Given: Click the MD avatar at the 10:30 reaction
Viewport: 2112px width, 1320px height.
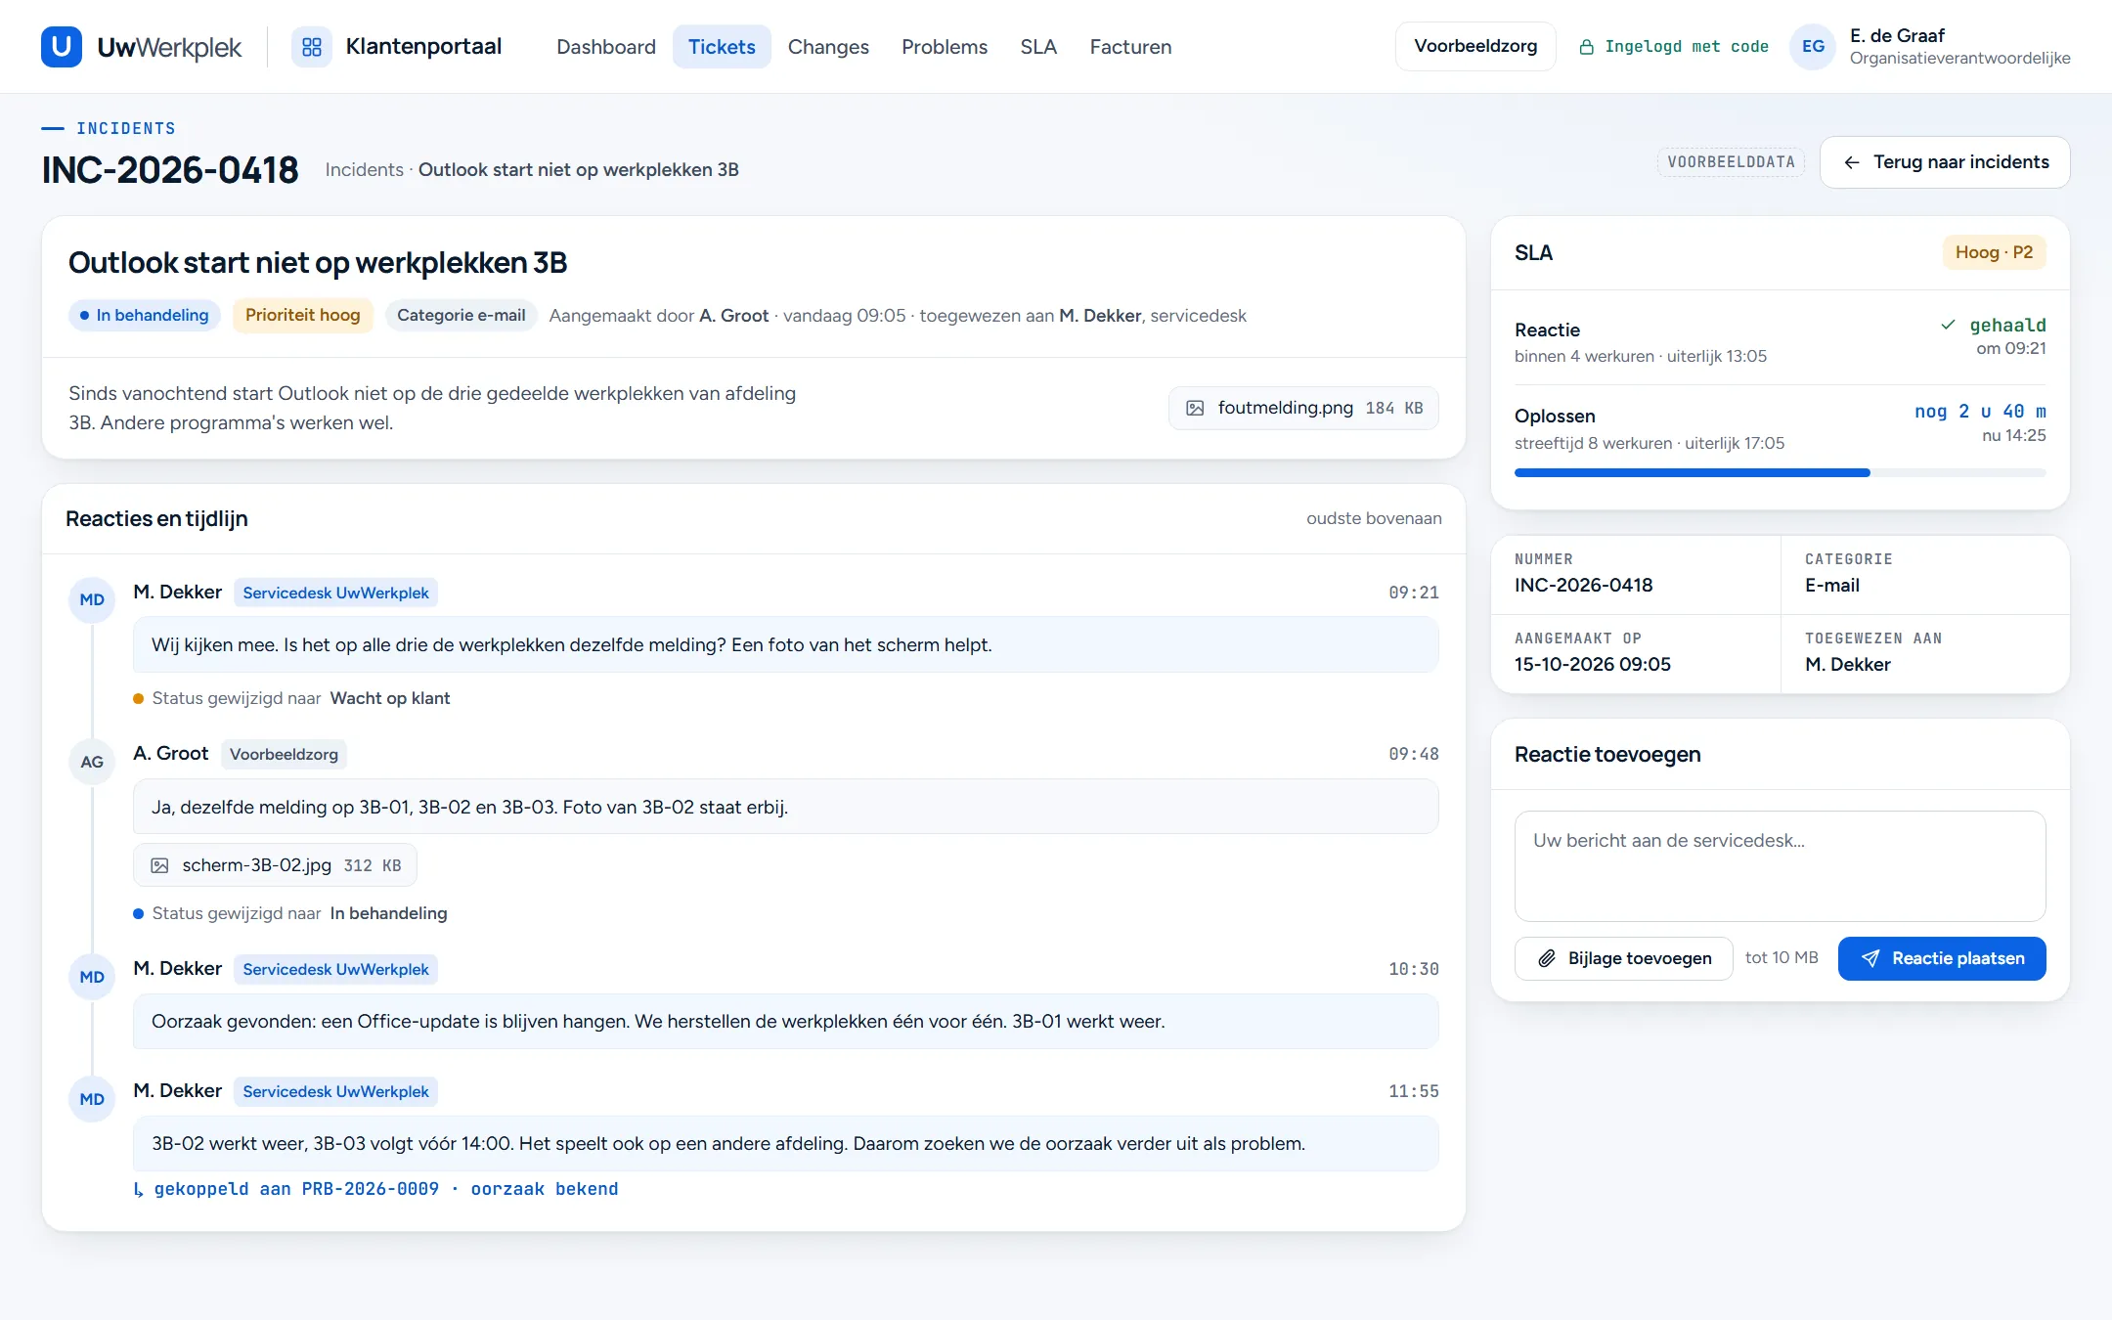Looking at the screenshot, I should (92, 977).
